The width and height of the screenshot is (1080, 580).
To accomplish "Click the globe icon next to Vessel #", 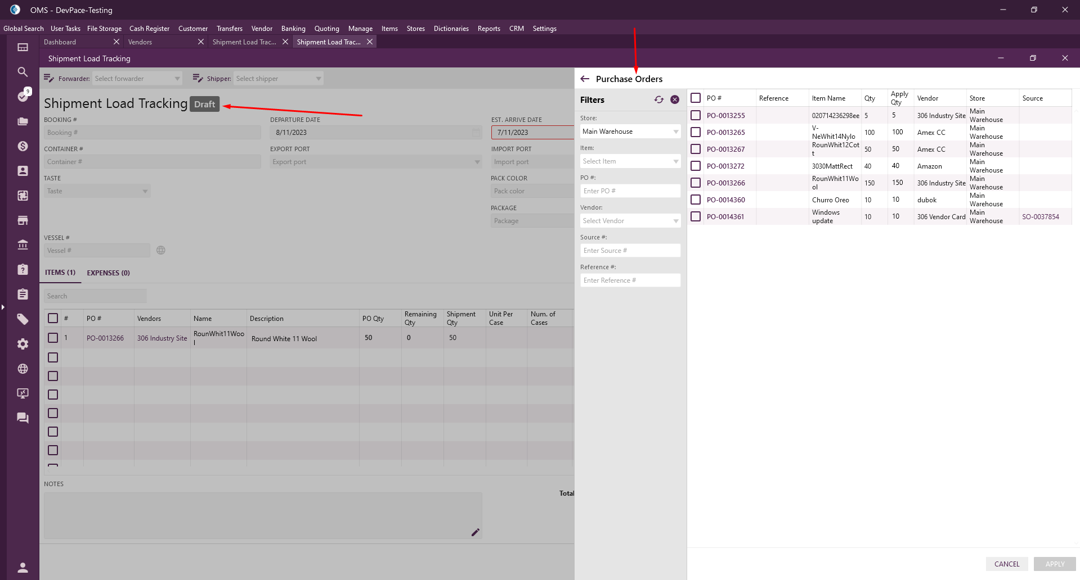I will [x=161, y=250].
